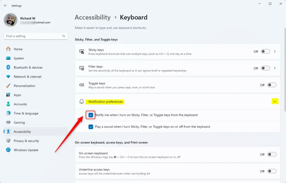Click the Privacy & security shield icon
The width and height of the screenshot is (286, 183).
point(8,141)
